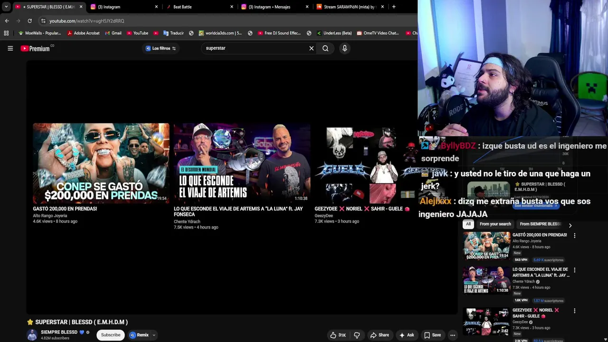Viewport: 608px width, 342px height.
Task: Close the SUPERSTAR YouTube tab
Action: pos(81,7)
